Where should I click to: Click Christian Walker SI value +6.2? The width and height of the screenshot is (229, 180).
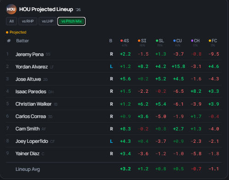tap(143, 104)
